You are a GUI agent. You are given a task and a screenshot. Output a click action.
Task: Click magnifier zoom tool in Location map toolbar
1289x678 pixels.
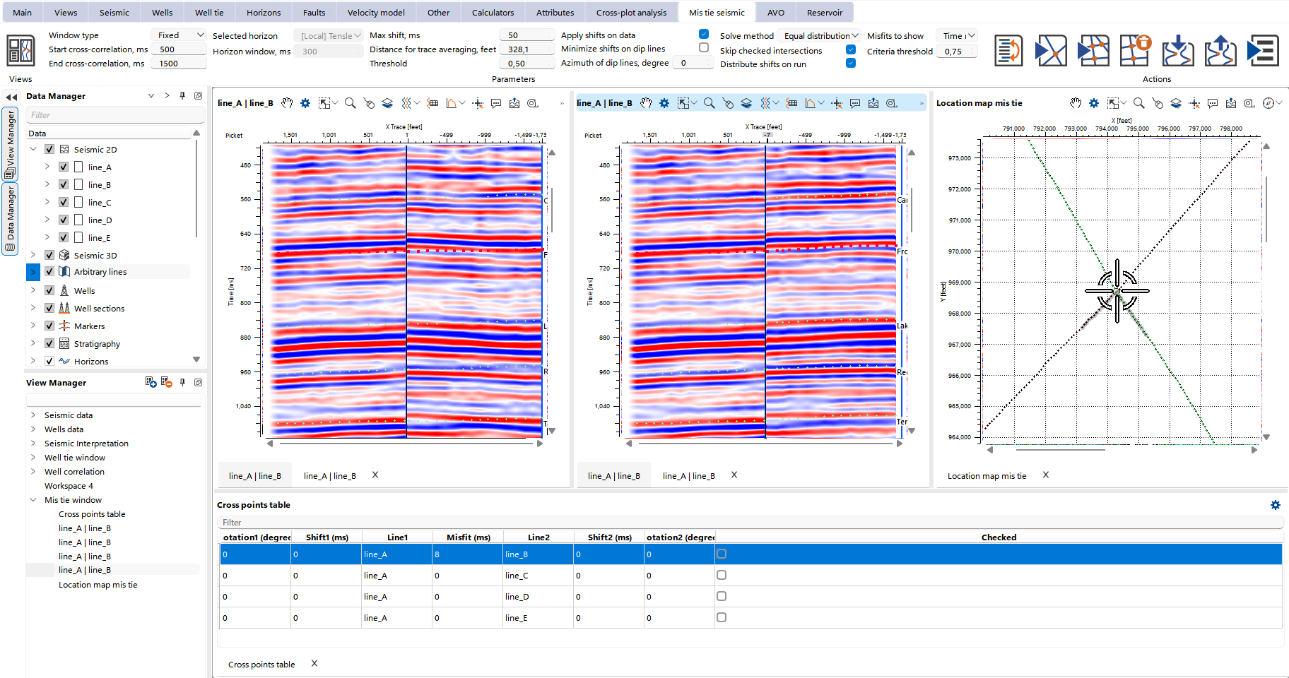click(1138, 103)
